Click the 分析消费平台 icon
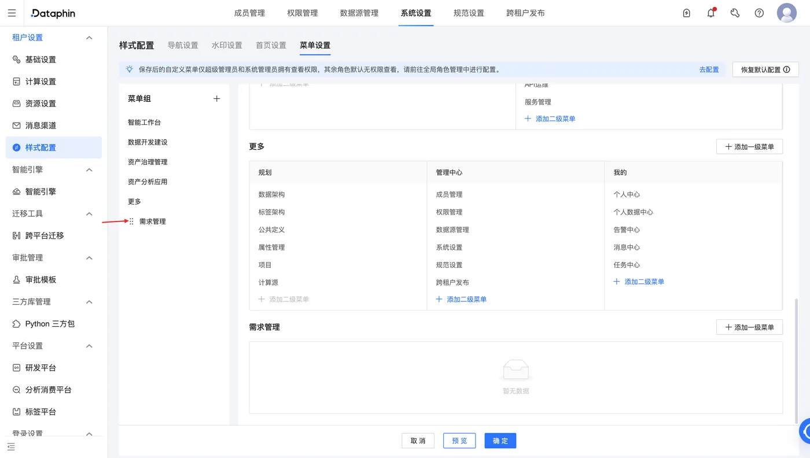Viewport: 810px width, 458px height. 17,390
